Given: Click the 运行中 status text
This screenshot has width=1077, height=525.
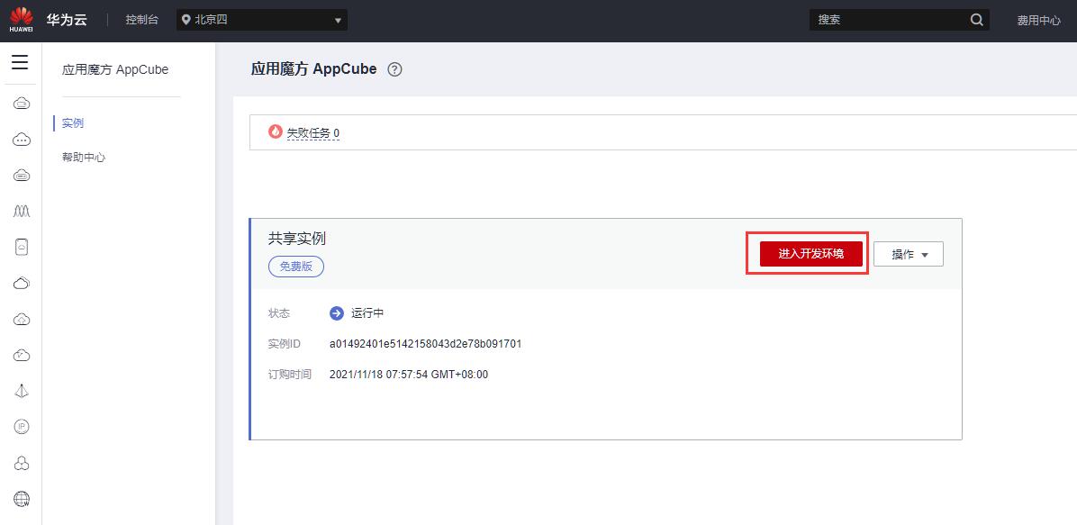Looking at the screenshot, I should 367,313.
